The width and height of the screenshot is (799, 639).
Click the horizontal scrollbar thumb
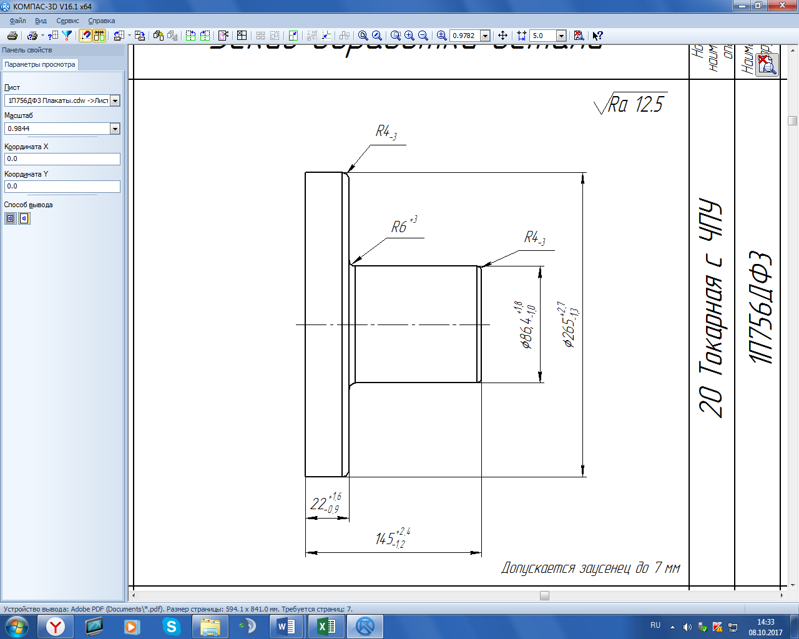pos(544,595)
